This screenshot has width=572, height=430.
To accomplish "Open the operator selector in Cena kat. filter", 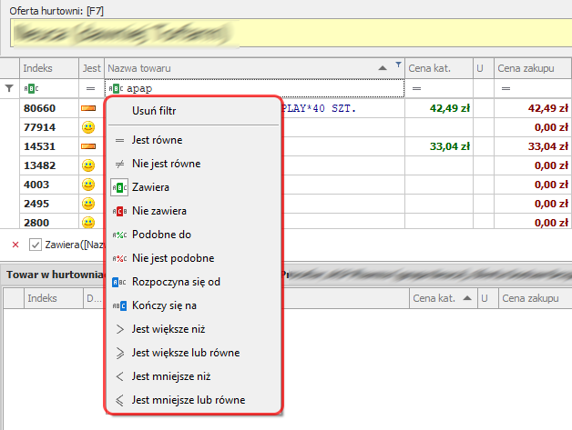I will [417, 88].
